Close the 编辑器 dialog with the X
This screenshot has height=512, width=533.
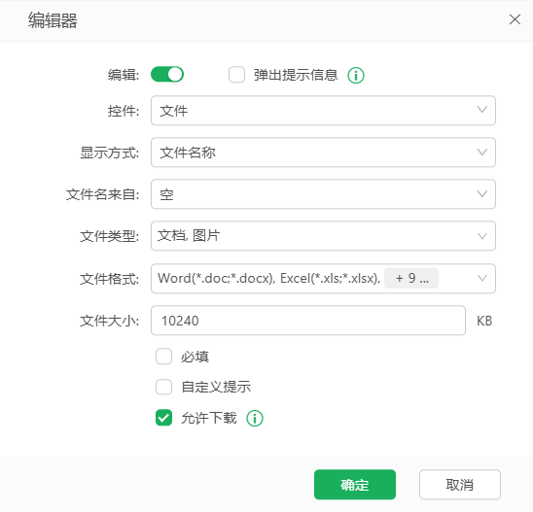(515, 19)
